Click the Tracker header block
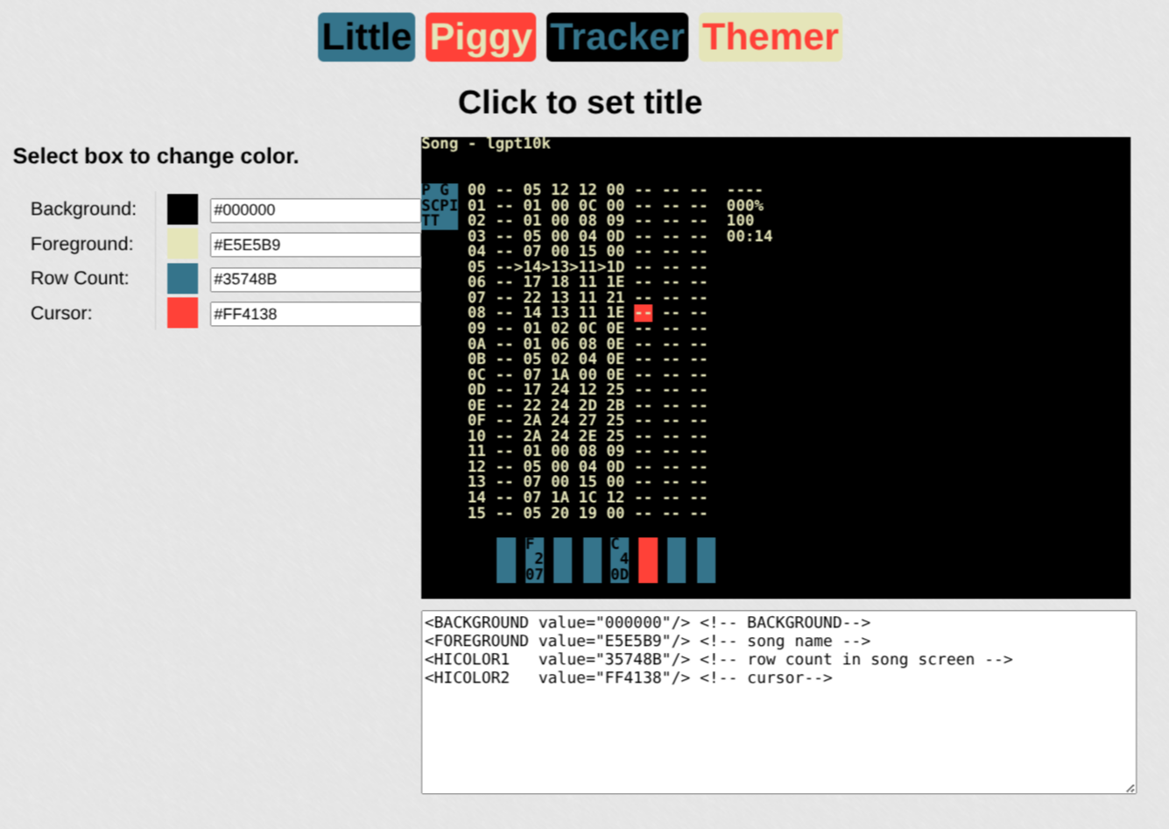 [x=616, y=36]
